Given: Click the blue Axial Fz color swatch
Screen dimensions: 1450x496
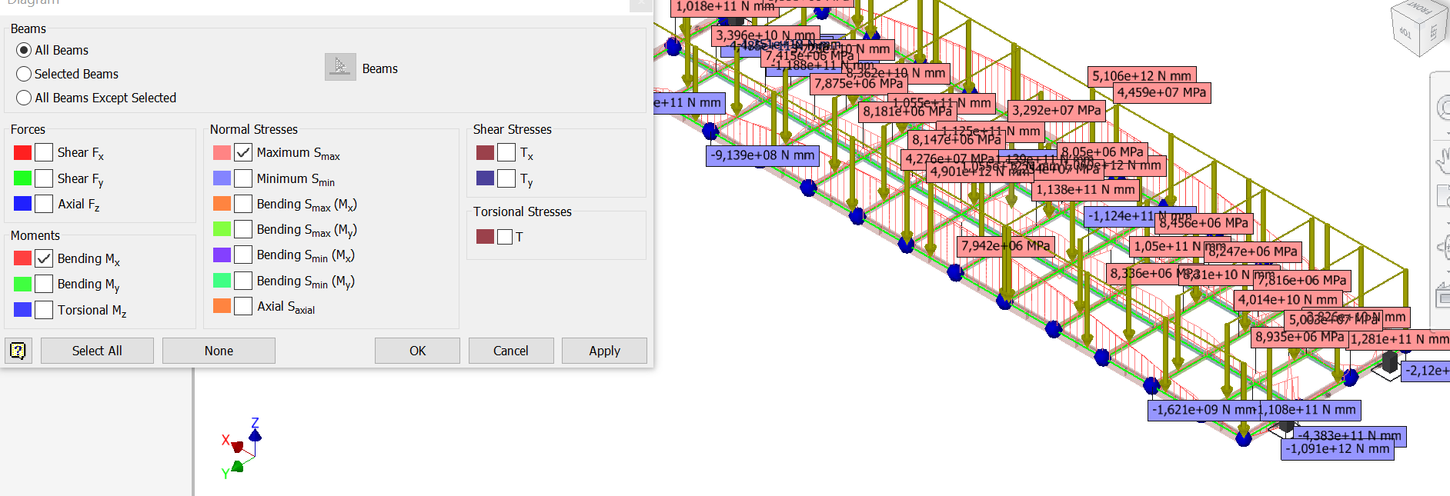Looking at the screenshot, I should (x=22, y=204).
